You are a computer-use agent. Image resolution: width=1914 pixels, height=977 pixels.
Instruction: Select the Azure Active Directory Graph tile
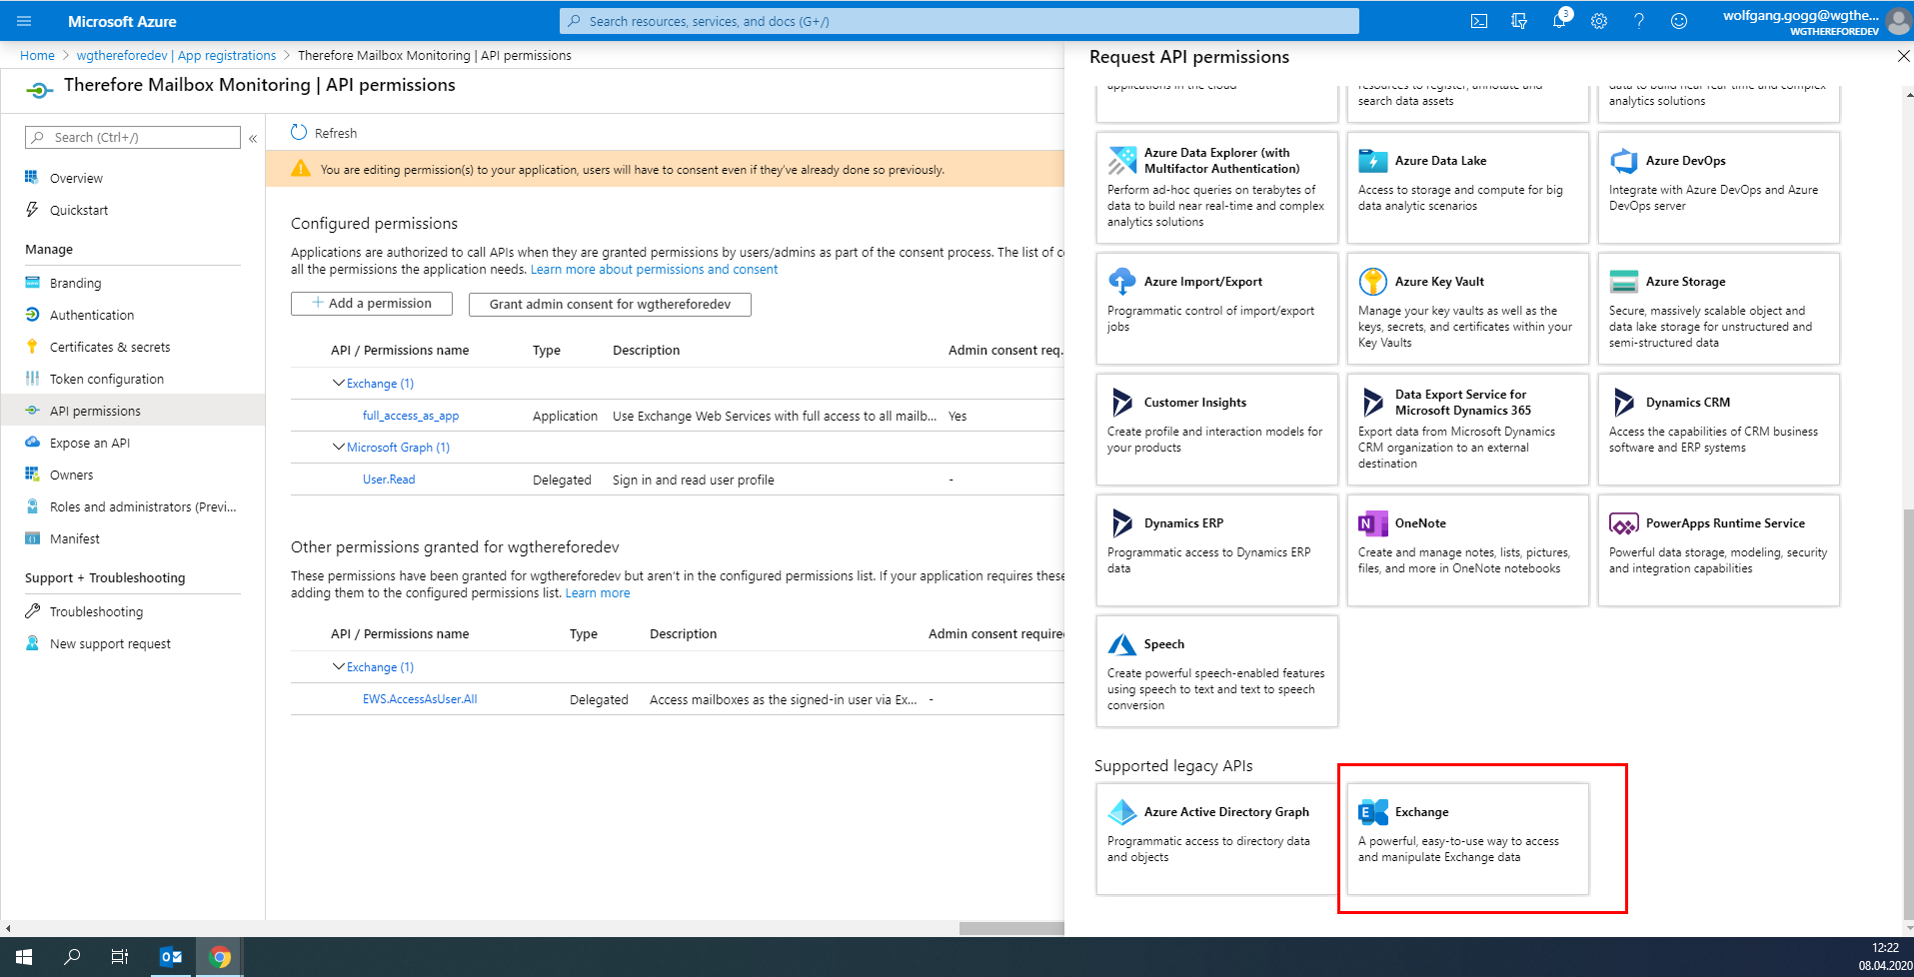point(1216,839)
